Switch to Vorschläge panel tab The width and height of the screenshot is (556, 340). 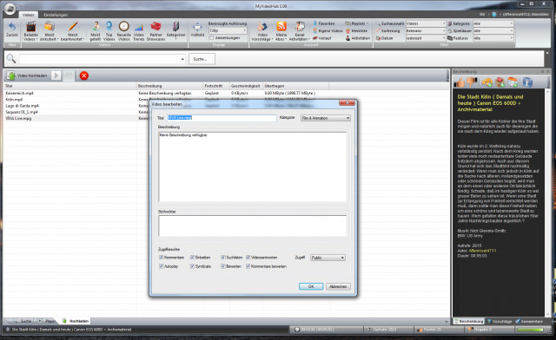click(500, 321)
